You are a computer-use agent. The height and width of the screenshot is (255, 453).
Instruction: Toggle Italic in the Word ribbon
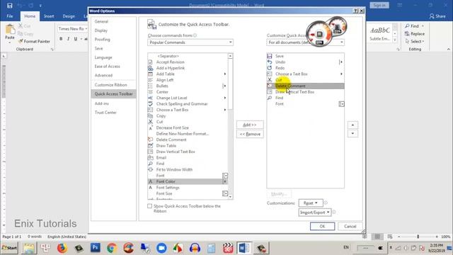(x=68, y=39)
